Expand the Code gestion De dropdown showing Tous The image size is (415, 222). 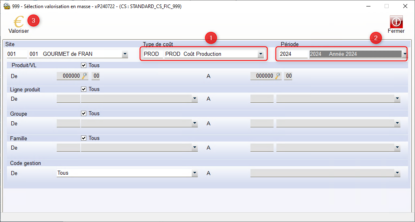(x=195, y=173)
